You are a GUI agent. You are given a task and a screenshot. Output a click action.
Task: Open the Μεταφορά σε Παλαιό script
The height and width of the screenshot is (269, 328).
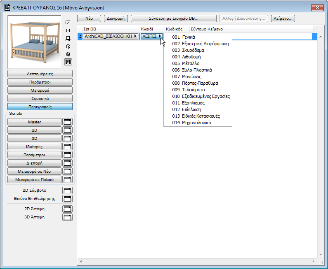pos(35,180)
